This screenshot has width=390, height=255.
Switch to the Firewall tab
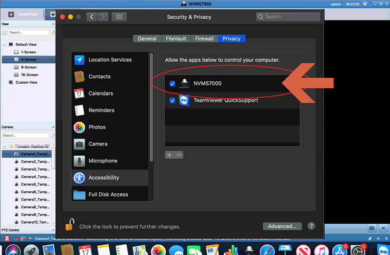pyautogui.click(x=204, y=38)
